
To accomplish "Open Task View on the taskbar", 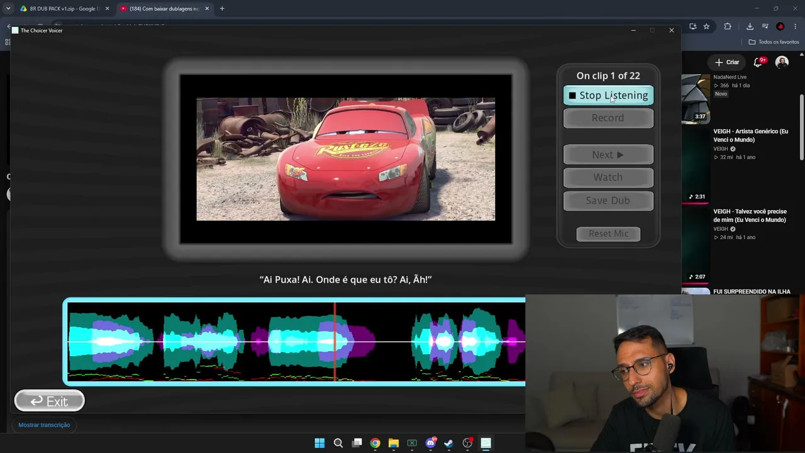I will (357, 444).
